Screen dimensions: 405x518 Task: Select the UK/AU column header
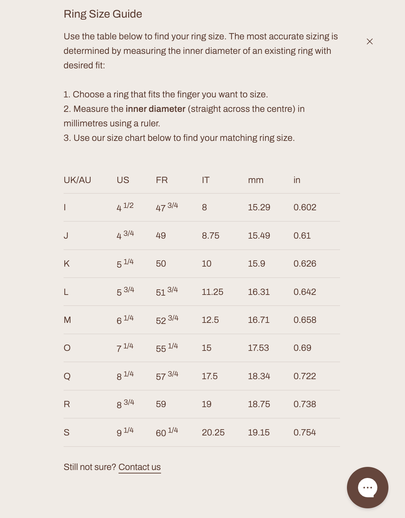coord(77,180)
